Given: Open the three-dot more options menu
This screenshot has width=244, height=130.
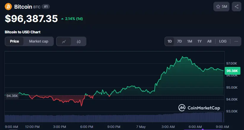Looking at the screenshot, I should tap(236, 41).
